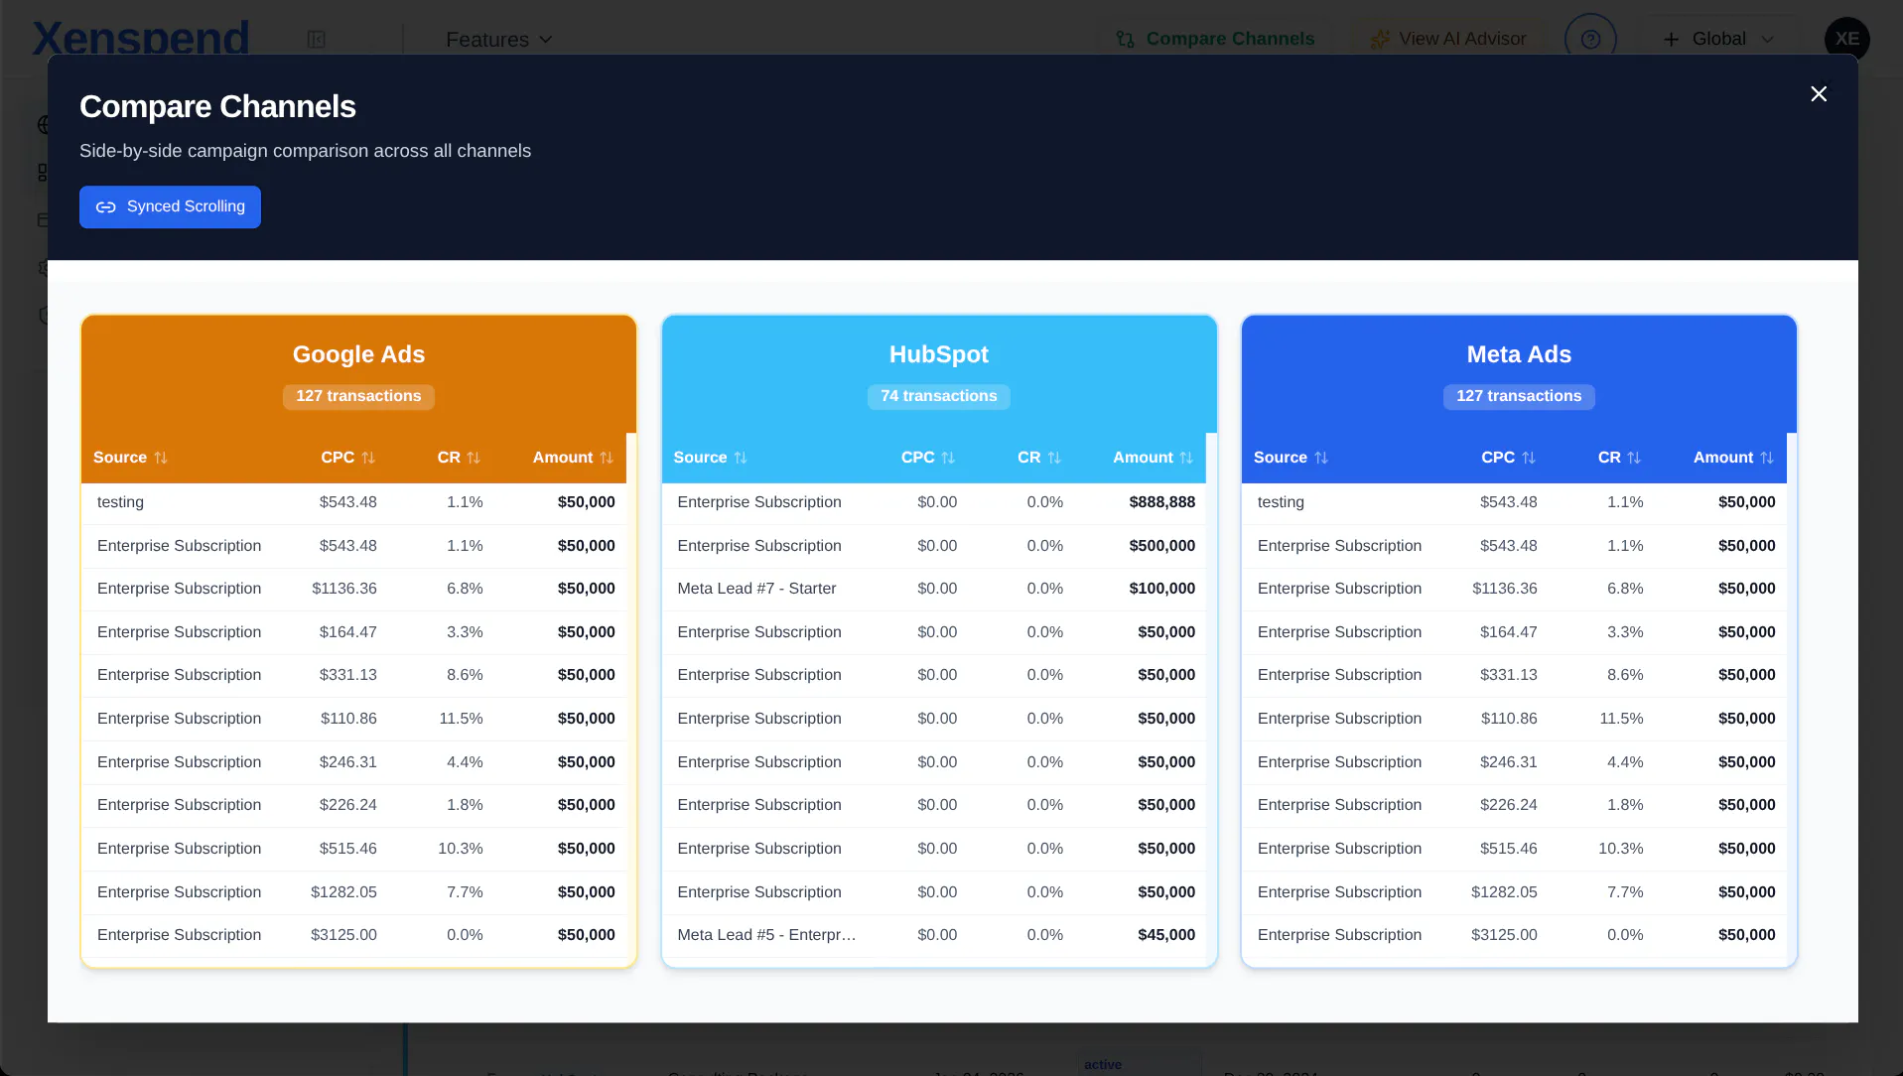Sort HubSpot table by Amount

pyautogui.click(x=1153, y=458)
